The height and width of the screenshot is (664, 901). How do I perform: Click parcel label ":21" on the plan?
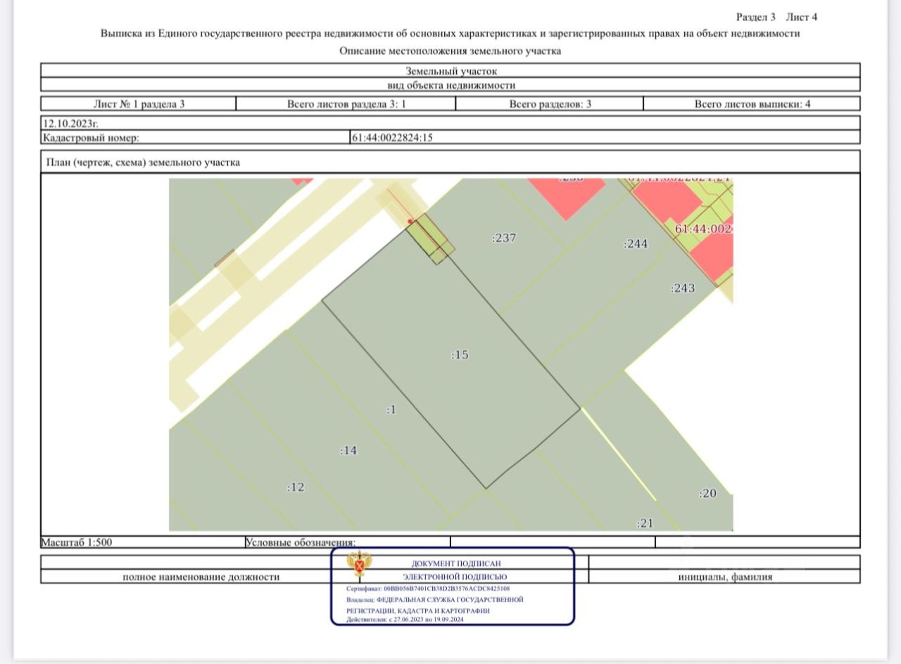[x=645, y=523]
